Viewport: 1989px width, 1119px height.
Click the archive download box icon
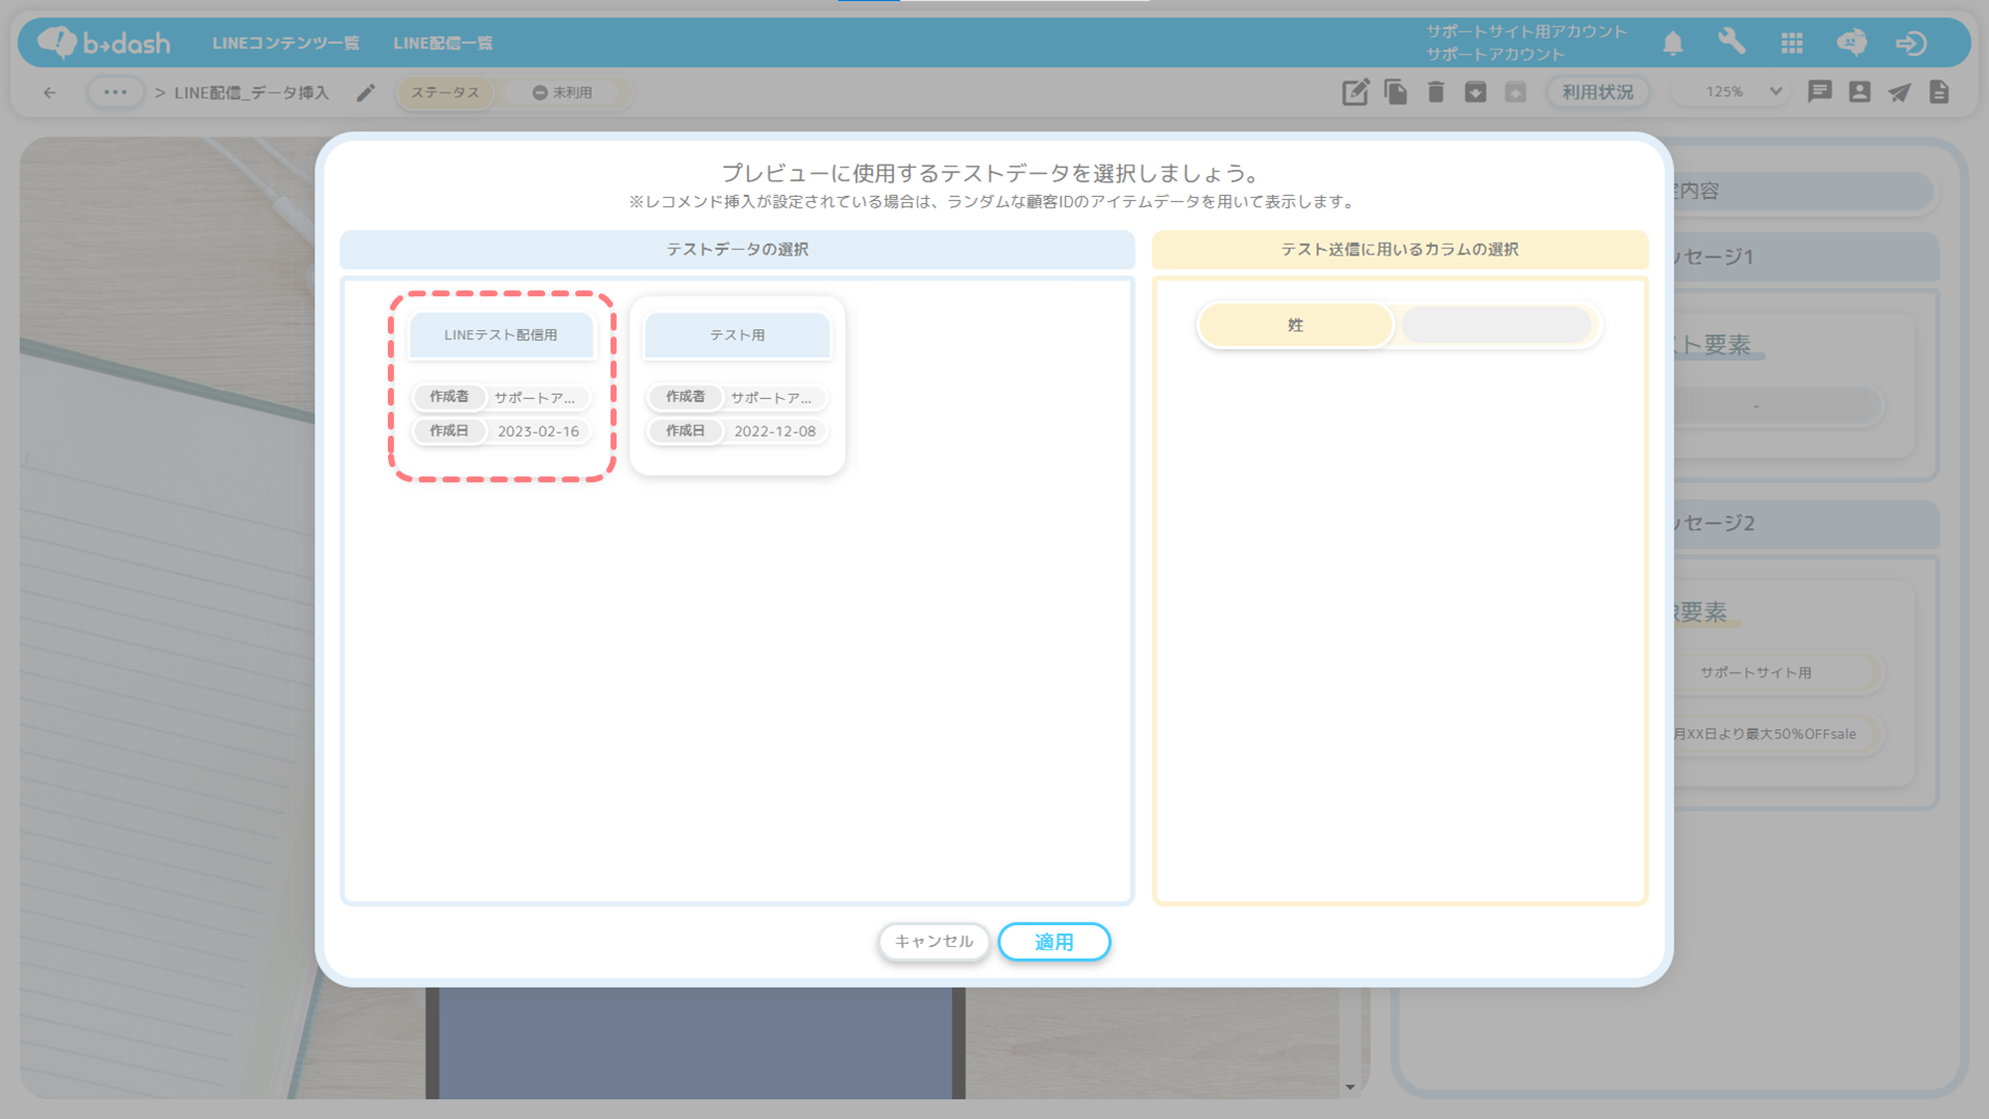(1475, 93)
